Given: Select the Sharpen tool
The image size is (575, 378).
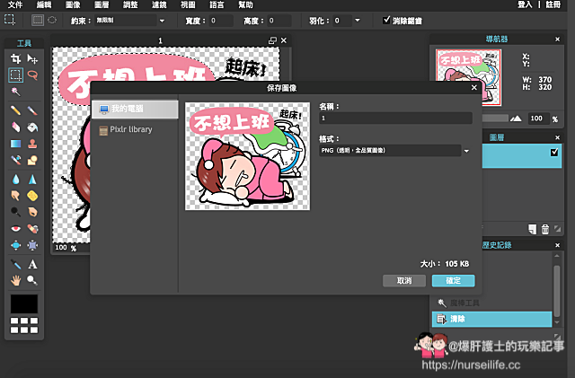Looking at the screenshot, I should (x=32, y=180).
